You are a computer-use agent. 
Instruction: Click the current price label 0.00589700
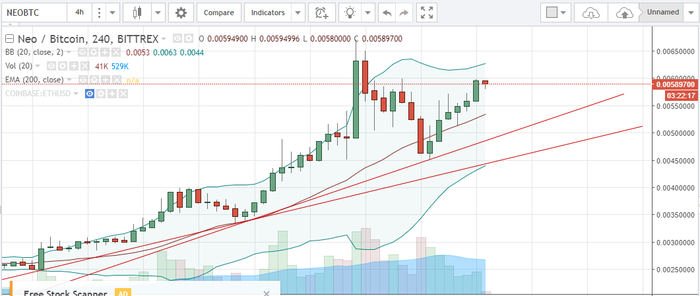coord(676,84)
